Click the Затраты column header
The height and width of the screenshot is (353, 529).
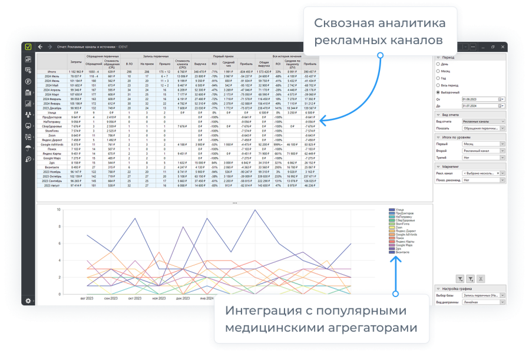75,62
